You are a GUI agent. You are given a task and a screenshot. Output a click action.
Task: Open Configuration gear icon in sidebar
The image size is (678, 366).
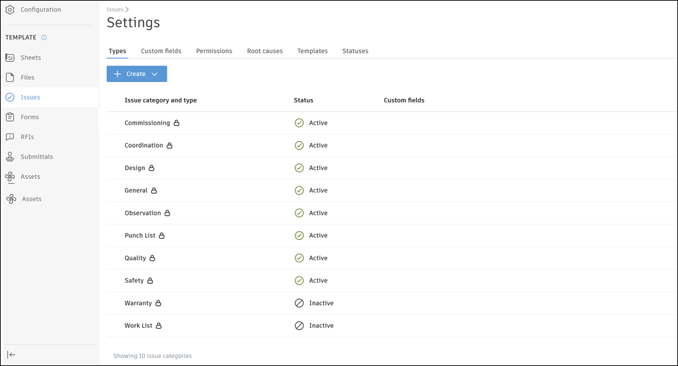(10, 9)
